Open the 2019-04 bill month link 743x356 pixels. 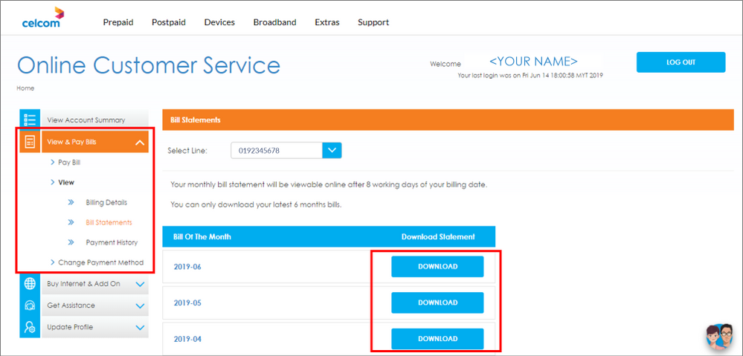(x=187, y=339)
